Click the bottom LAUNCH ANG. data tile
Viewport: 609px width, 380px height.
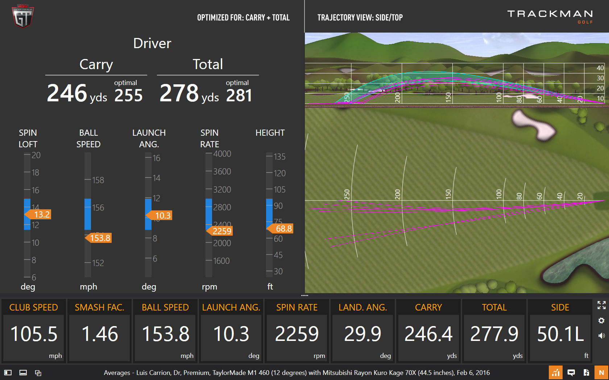tap(231, 330)
